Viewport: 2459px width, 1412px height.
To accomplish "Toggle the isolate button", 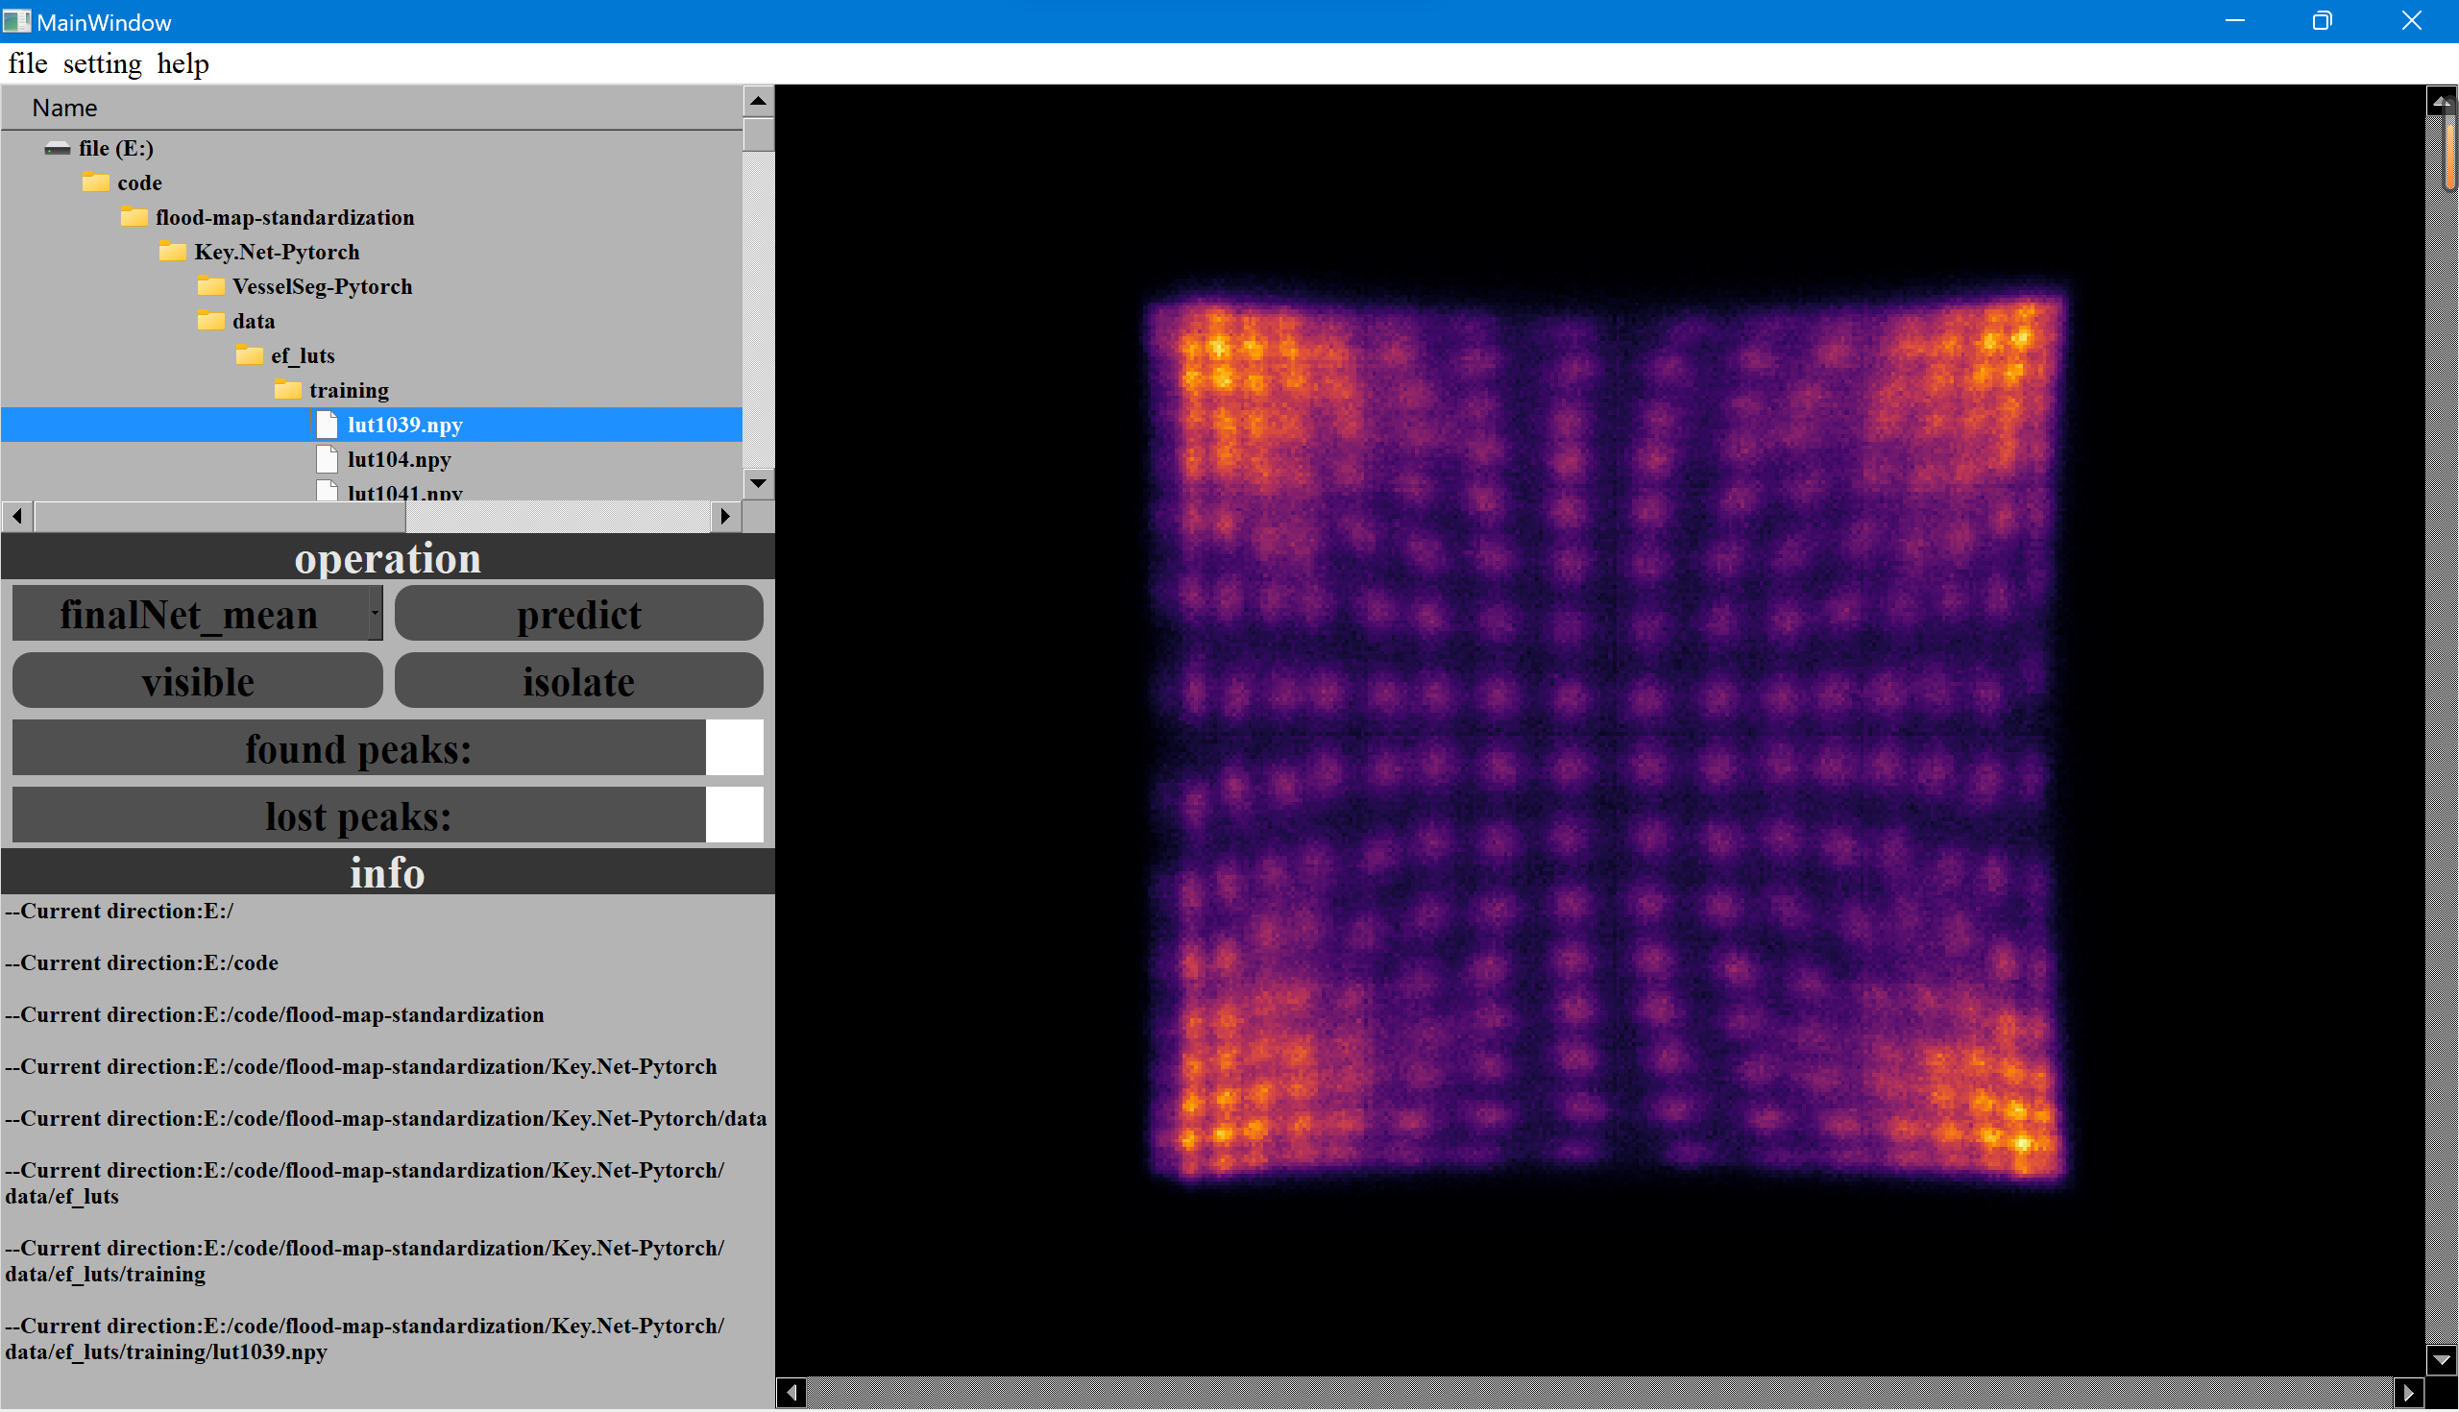I will (579, 681).
